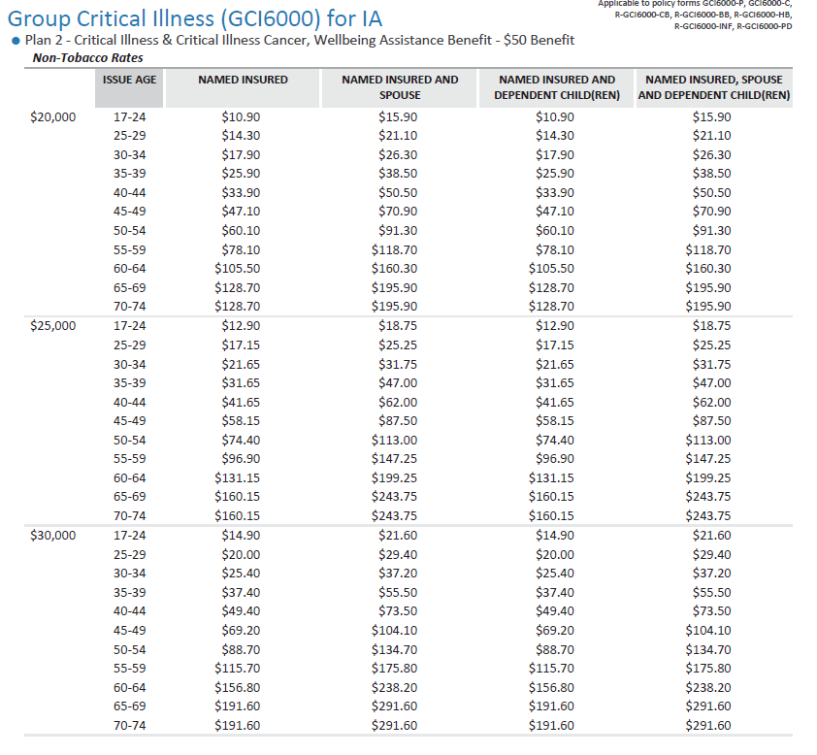This screenshot has width=817, height=755.
Task: Click $238.20 in the rightmost column
Action: [711, 687]
